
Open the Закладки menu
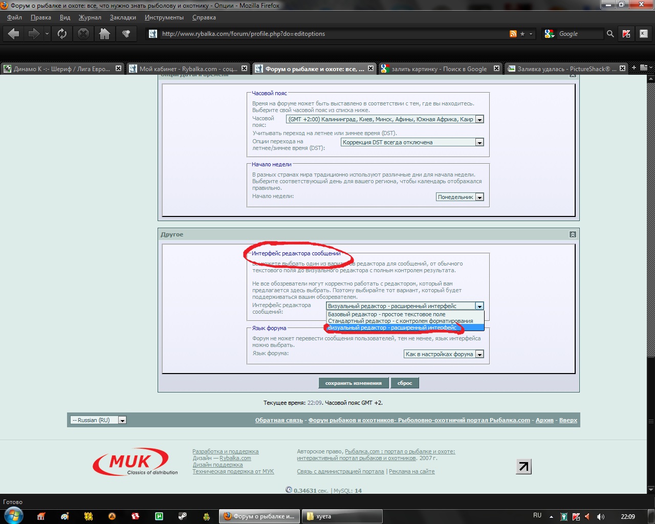tap(123, 17)
